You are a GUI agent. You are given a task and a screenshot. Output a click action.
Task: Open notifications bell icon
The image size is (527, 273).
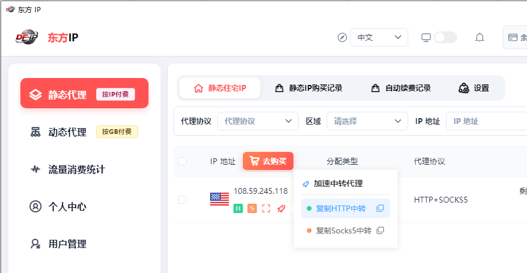(x=480, y=37)
